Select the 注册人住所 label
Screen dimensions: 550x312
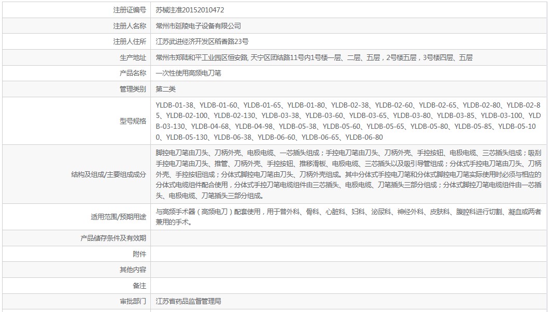[130, 42]
